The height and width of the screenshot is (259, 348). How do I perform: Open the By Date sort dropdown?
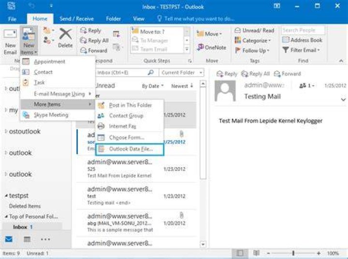153,86
